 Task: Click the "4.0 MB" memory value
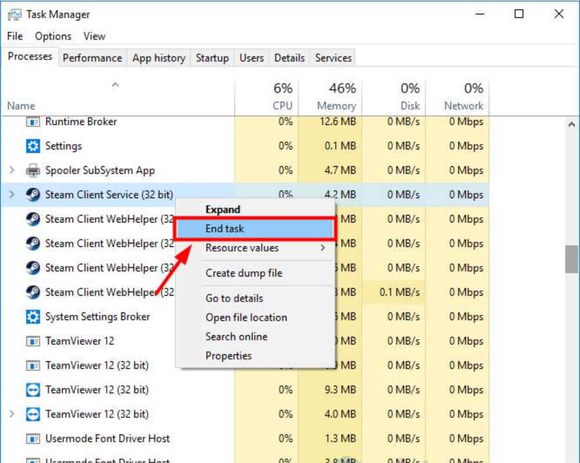[x=340, y=414]
